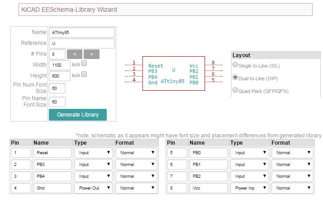
Task: Select Quad Pack (QFP/QFN) layout
Action: (x=235, y=90)
